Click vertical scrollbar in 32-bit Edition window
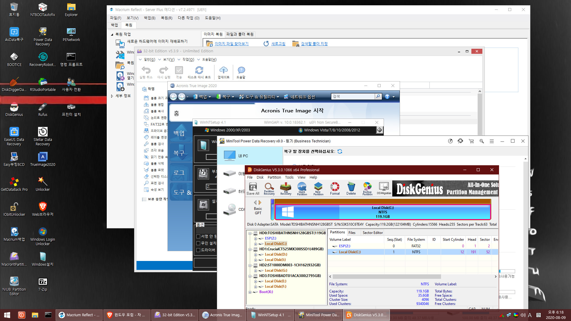The image size is (571, 321). [x=479, y=113]
